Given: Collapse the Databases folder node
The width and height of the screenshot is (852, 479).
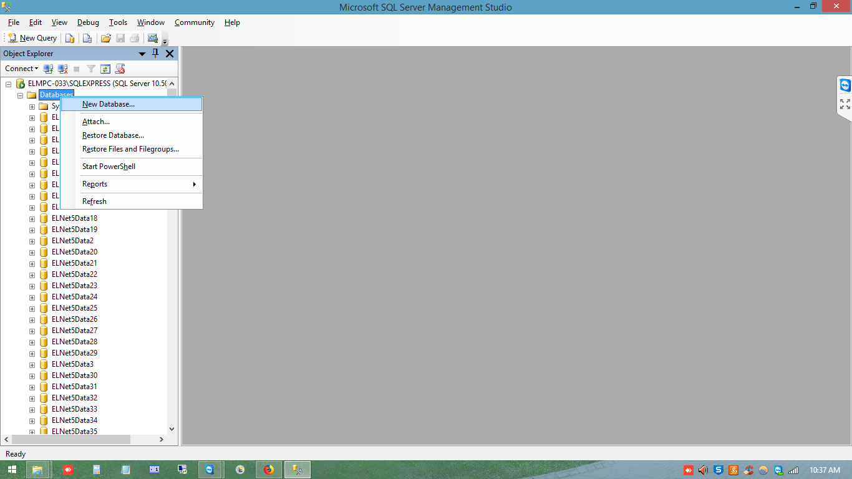Looking at the screenshot, I should [21, 95].
